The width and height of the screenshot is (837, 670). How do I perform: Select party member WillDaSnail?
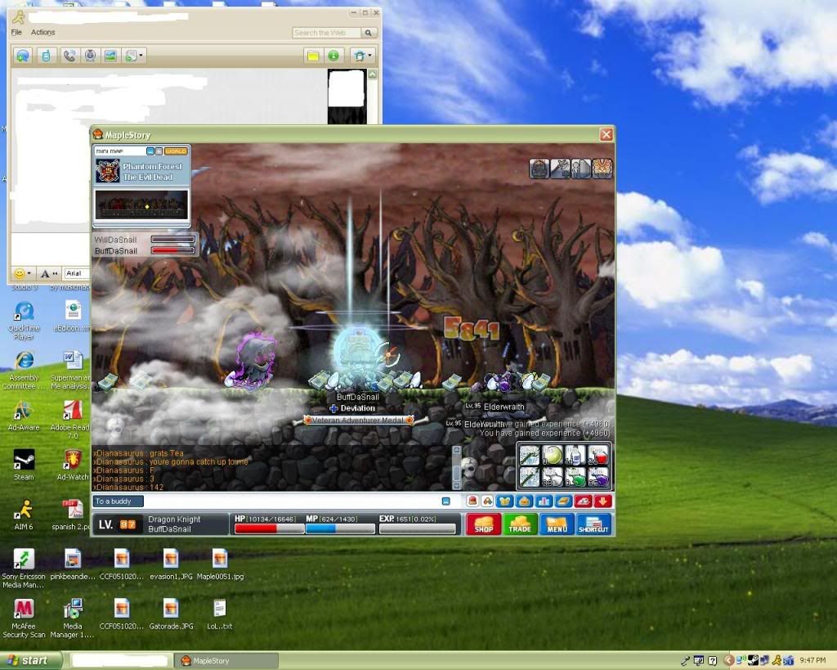[x=116, y=240]
